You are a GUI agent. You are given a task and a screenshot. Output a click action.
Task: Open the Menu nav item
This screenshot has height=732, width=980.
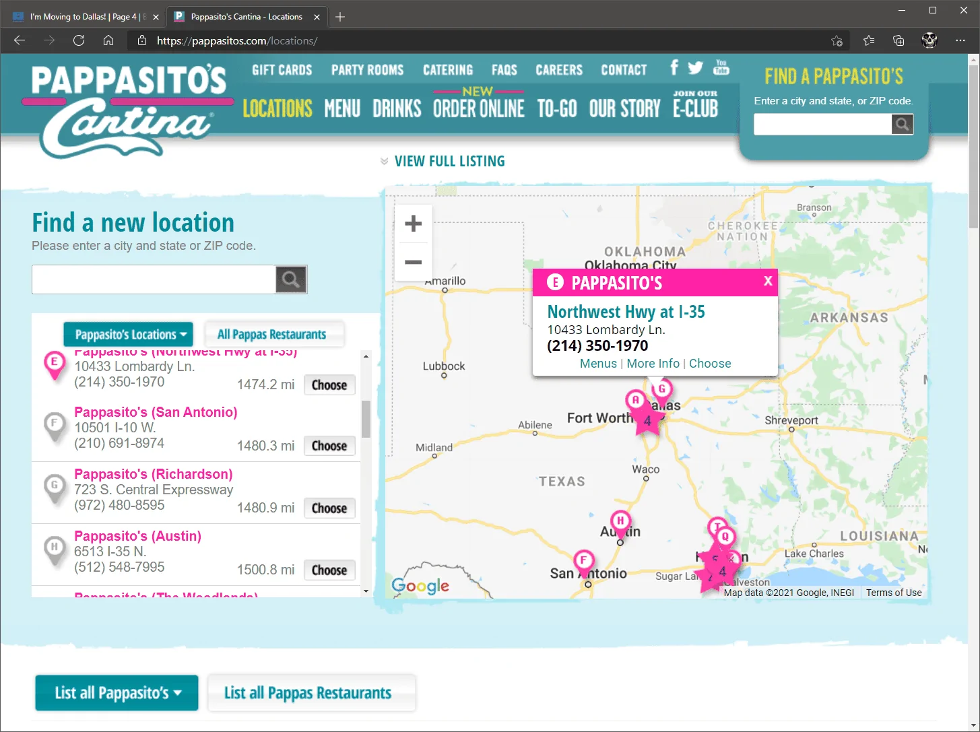pos(342,108)
